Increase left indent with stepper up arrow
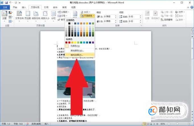The image size is (194, 126). point(116,16)
